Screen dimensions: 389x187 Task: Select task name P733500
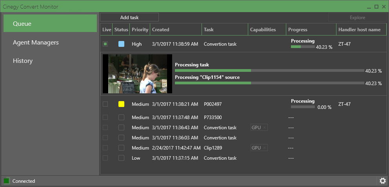coord(213,118)
